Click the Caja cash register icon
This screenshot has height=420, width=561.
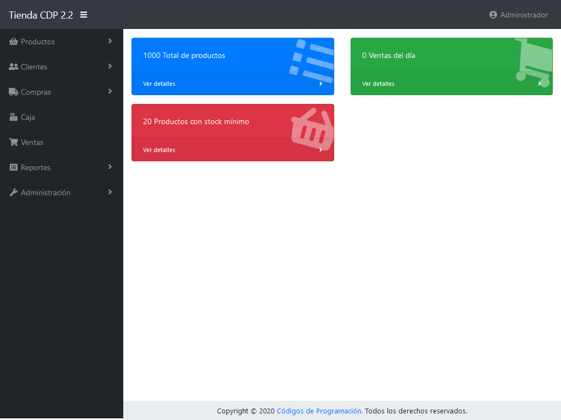[x=14, y=117]
